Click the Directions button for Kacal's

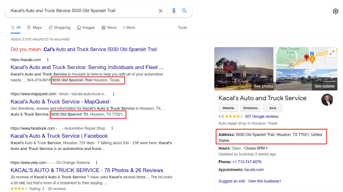[x=250, y=108]
